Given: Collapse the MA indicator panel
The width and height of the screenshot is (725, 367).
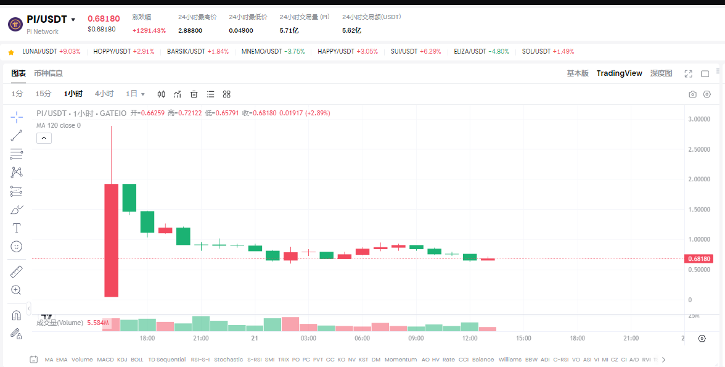Looking at the screenshot, I should [44, 138].
